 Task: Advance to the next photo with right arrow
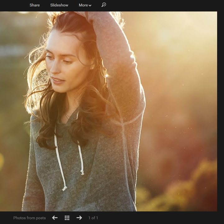tap(79, 218)
